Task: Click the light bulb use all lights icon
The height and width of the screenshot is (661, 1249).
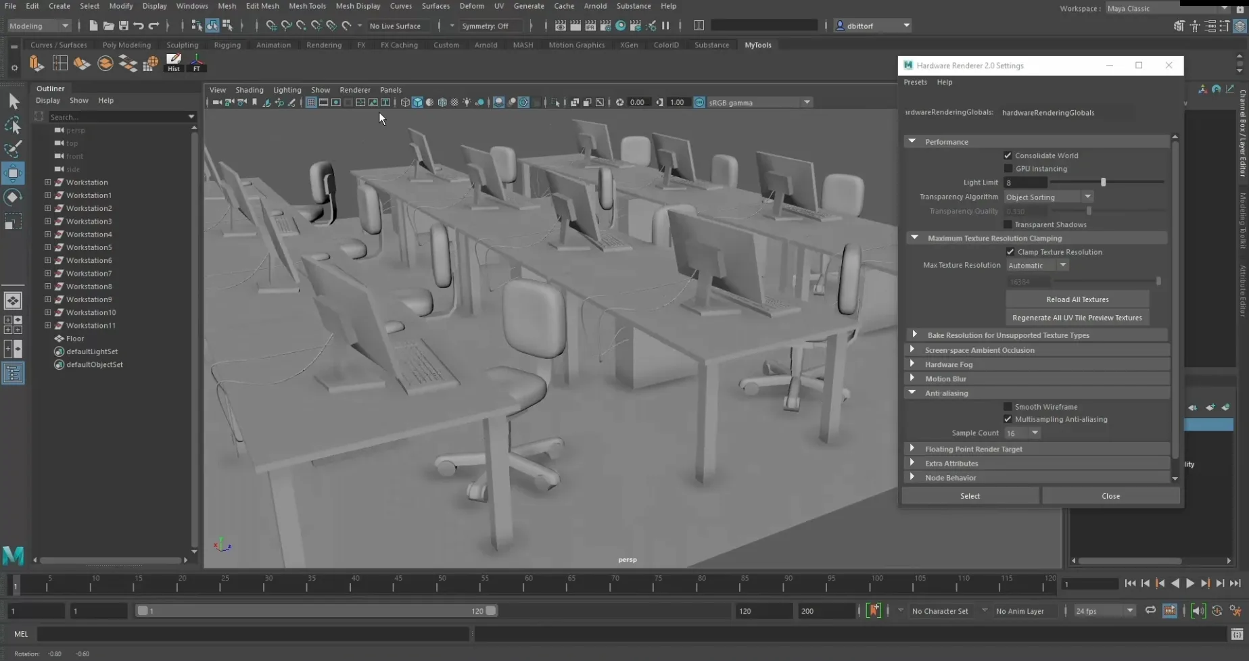Action: point(467,102)
